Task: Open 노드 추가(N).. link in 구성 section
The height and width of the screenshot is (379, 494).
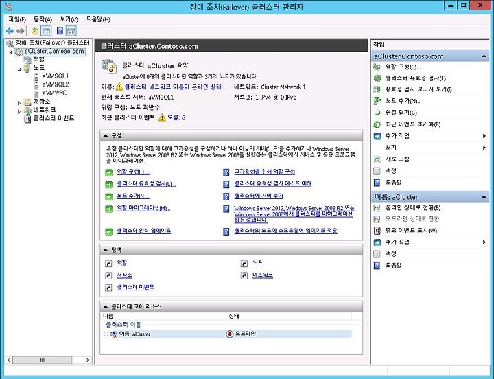Action: click(132, 196)
